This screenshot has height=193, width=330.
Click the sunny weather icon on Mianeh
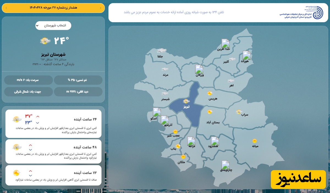(x=255, y=141)
